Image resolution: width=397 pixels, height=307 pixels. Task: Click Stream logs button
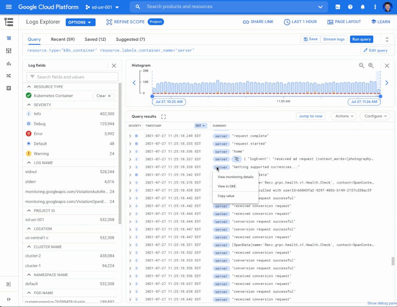pos(334,39)
